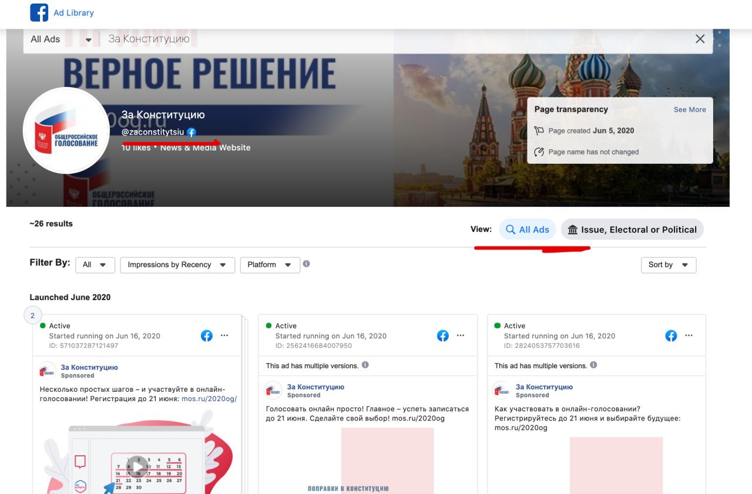Click the ~26 results text
This screenshot has width=752, height=494.
(x=51, y=224)
